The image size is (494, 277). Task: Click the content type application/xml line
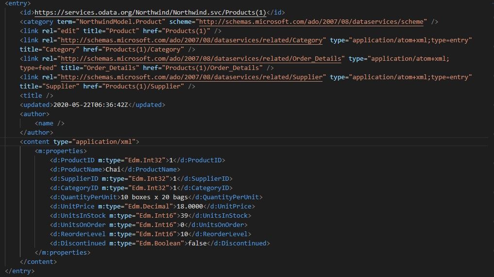(79, 142)
